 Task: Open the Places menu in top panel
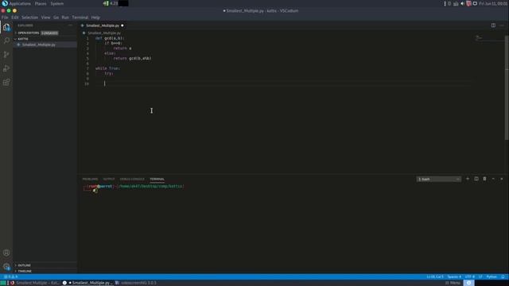[x=41, y=3]
